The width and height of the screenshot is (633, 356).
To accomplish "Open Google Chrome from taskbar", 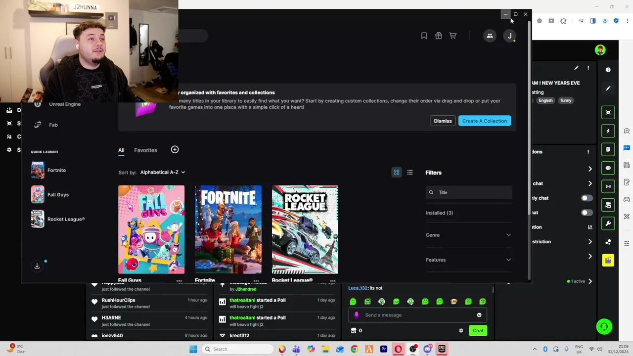I will (354, 349).
